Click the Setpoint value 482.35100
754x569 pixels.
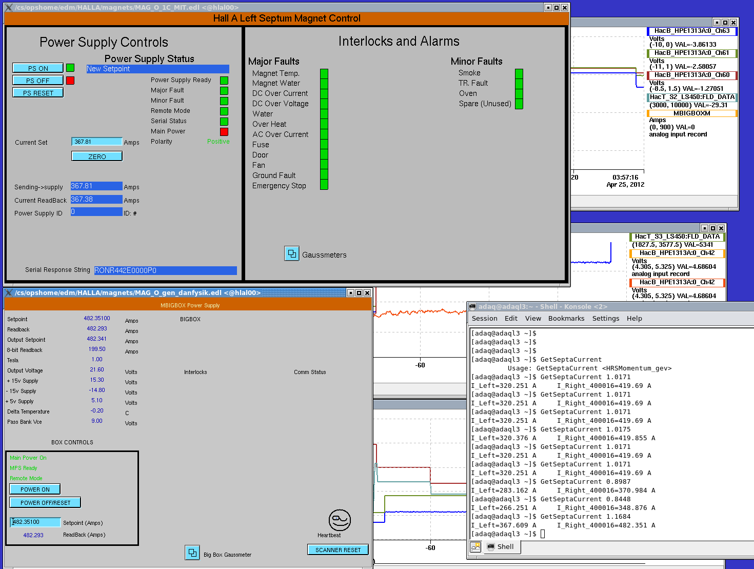tap(97, 319)
